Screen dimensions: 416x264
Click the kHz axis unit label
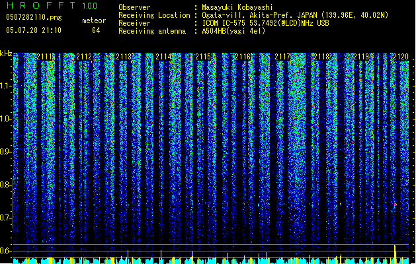click(6, 53)
